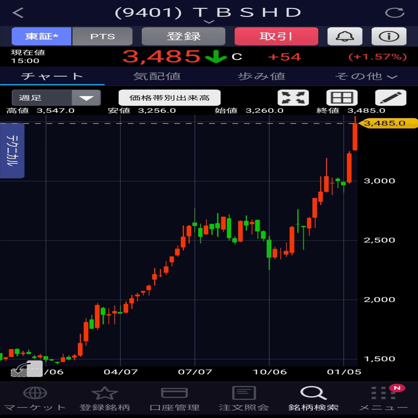Tap the 10/06 date axis label

coord(269,372)
